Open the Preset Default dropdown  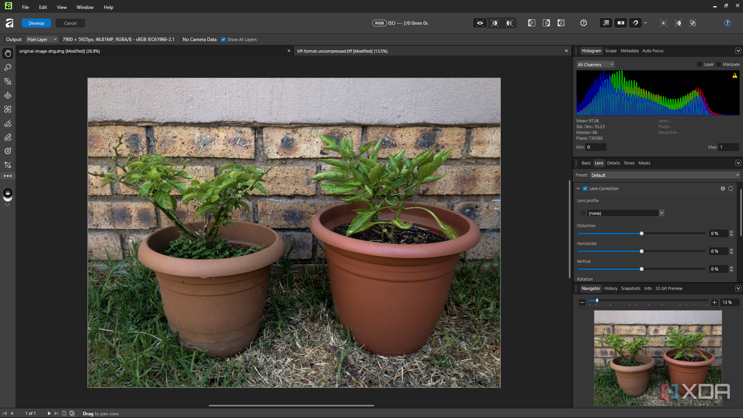[665, 175]
